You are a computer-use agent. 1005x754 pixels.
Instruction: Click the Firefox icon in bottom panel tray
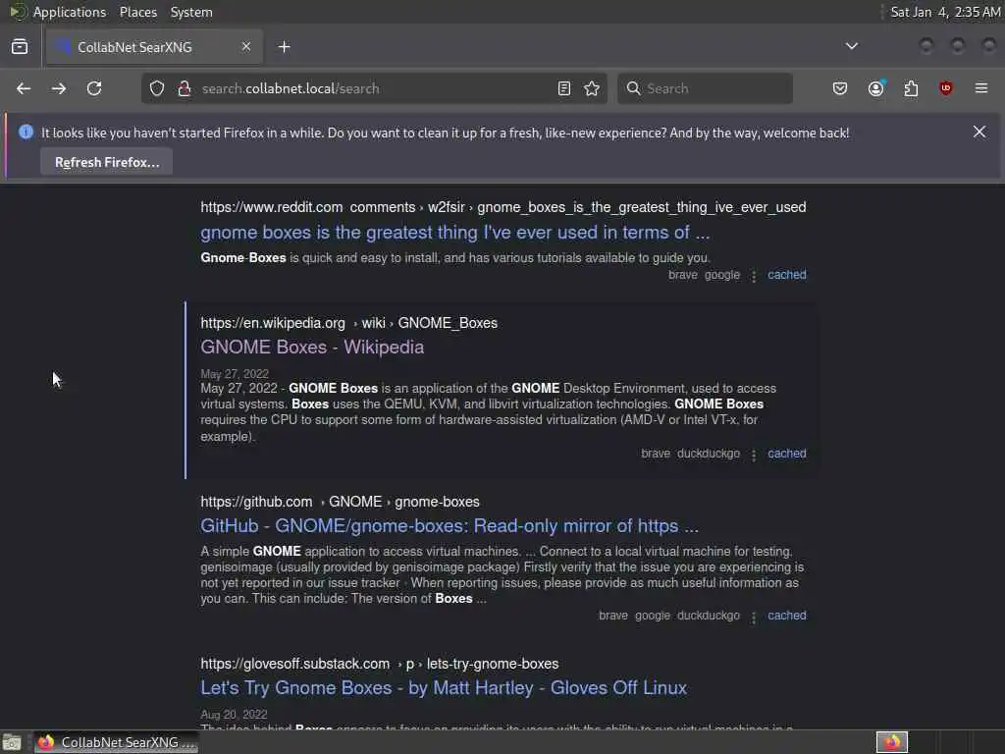click(892, 742)
